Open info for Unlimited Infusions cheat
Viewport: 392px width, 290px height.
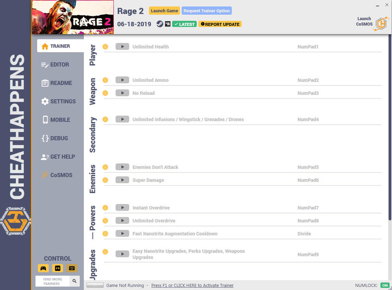[x=105, y=119]
